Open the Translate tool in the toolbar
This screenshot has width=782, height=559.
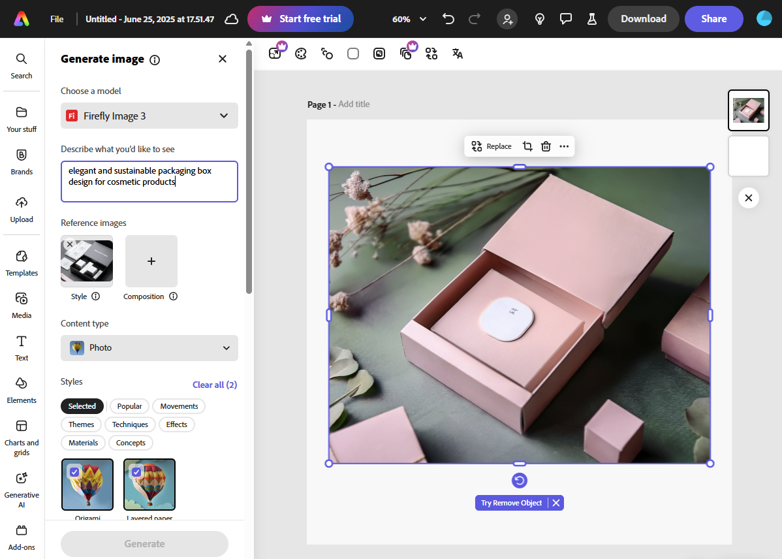click(x=457, y=53)
